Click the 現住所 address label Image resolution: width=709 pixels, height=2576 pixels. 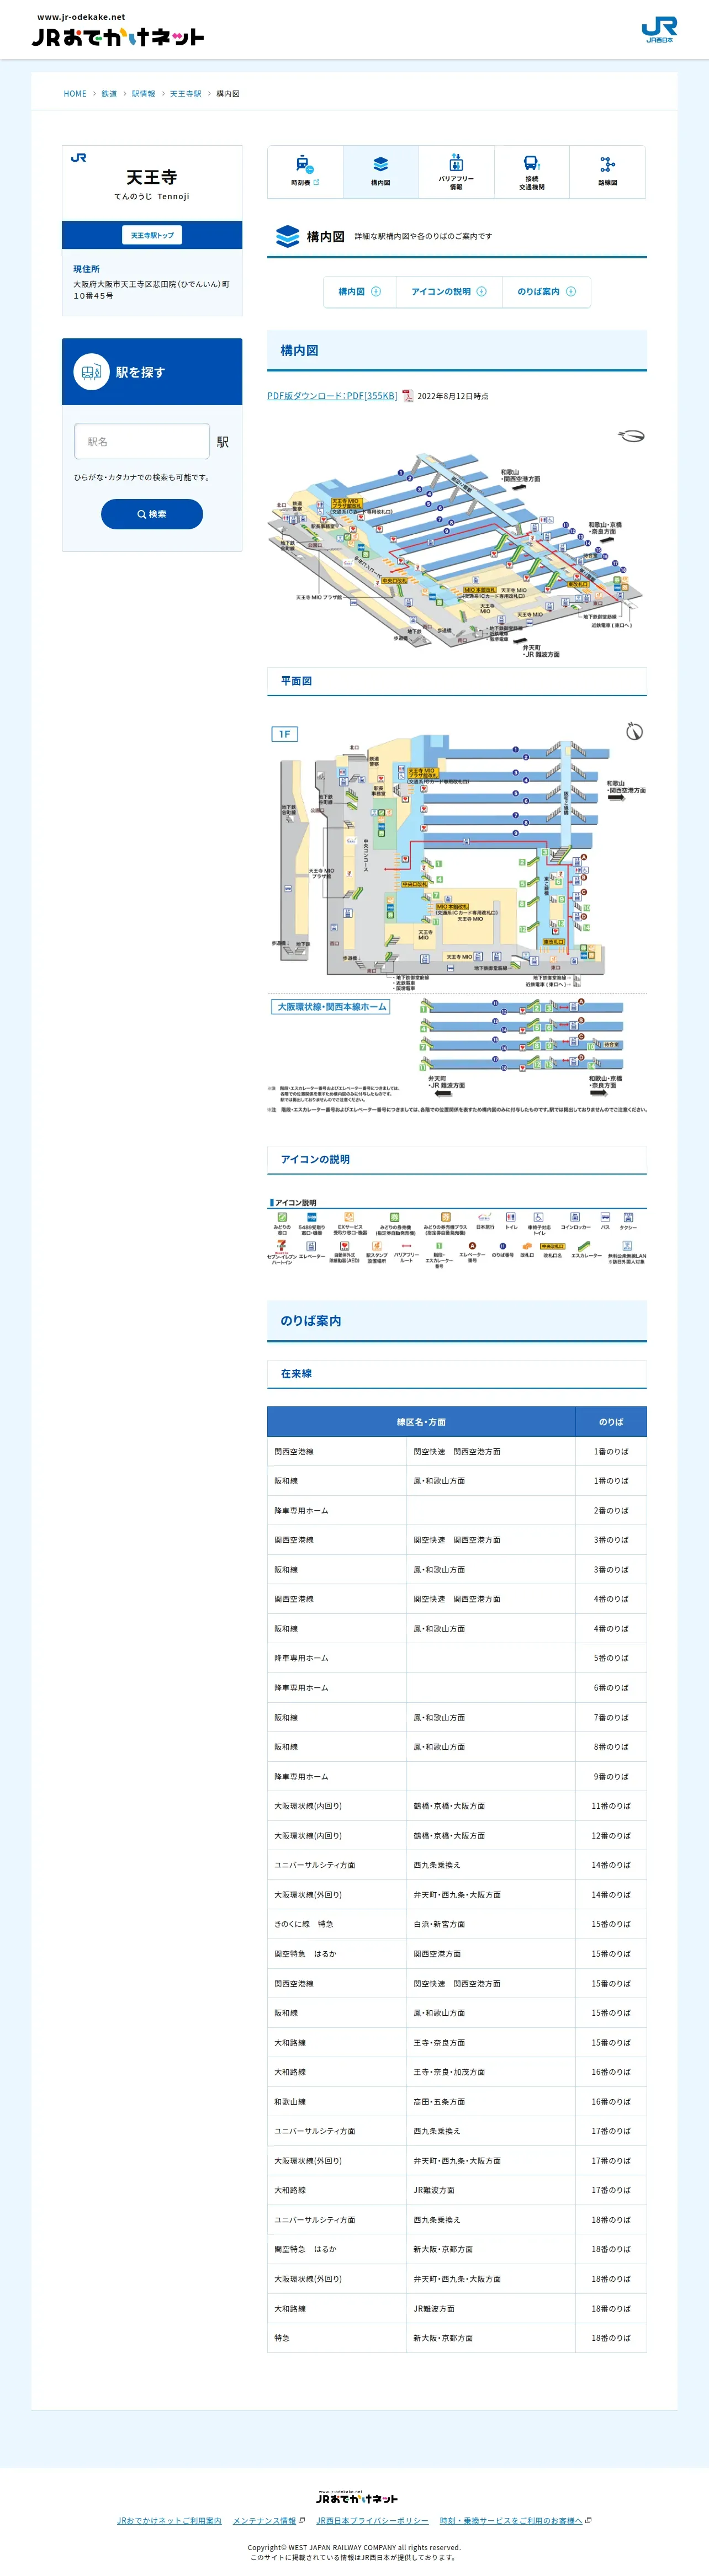(x=86, y=269)
